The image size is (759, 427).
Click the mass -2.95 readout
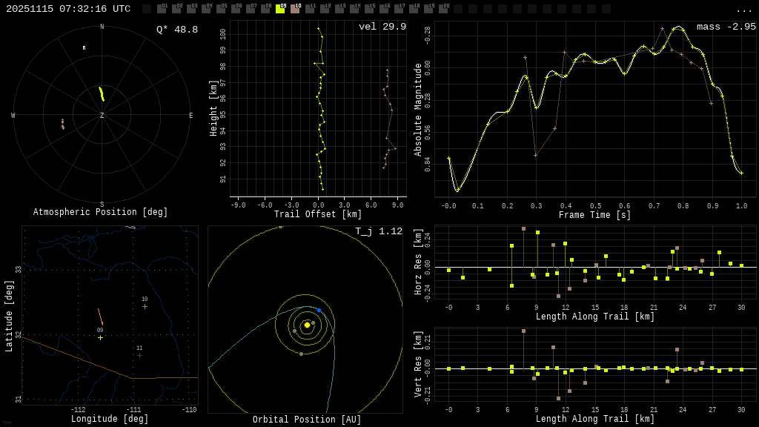coord(726,27)
